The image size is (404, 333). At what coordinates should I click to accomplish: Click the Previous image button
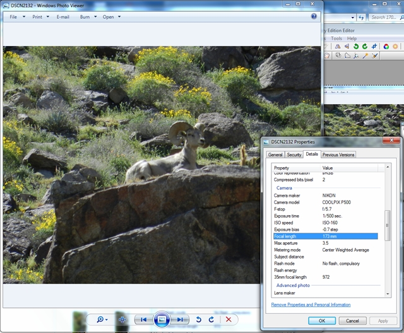click(144, 320)
